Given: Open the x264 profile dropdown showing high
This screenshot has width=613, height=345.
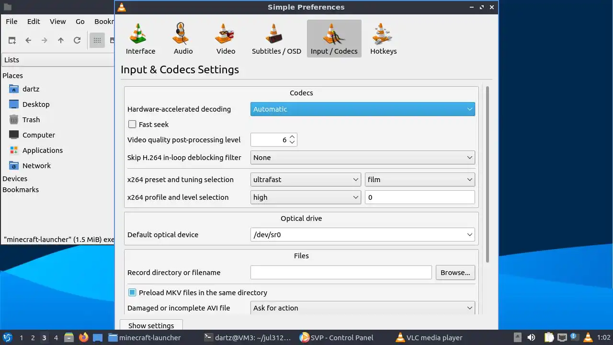Looking at the screenshot, I should coord(306,197).
